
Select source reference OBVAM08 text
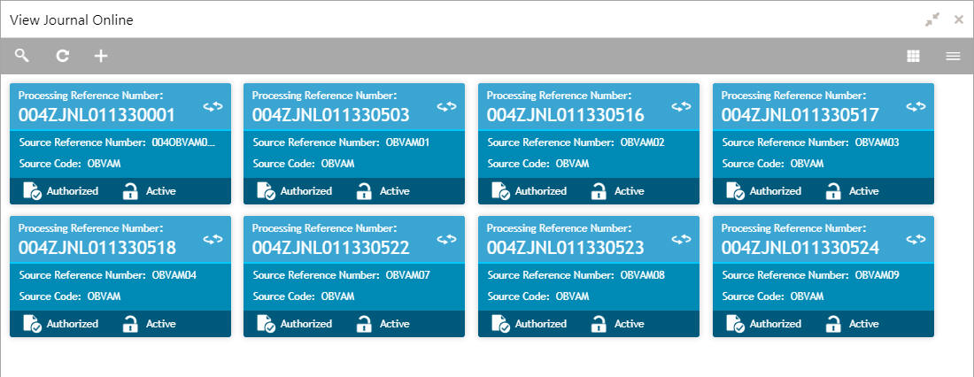[642, 275]
